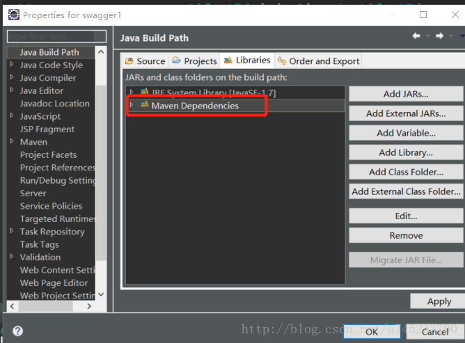Click sidebar scrollbar down arrow
Image resolution: width=465 pixels, height=343 pixels.
tap(101, 294)
